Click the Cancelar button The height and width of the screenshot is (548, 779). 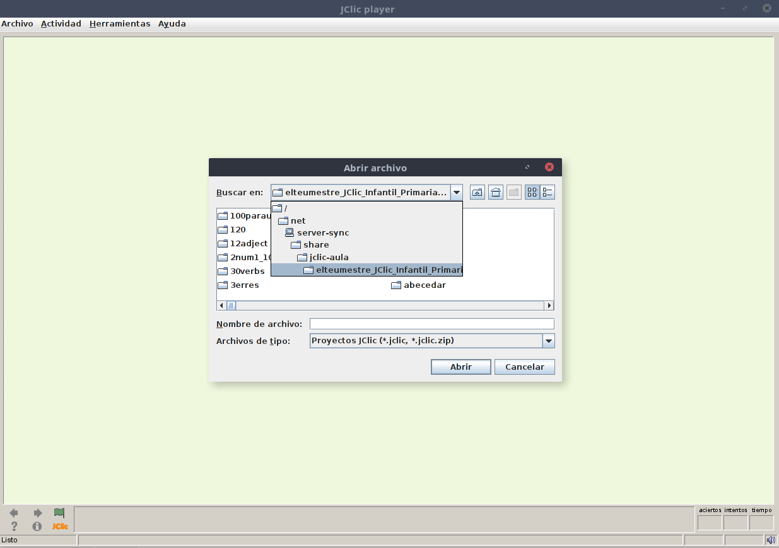click(x=524, y=367)
